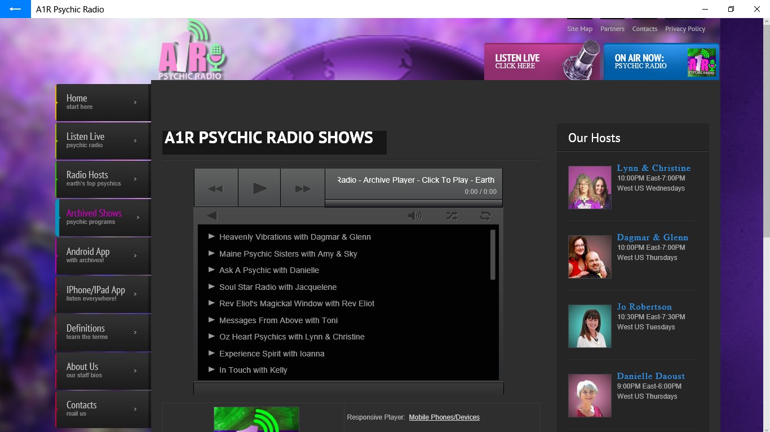
Task: Click Jo Robertson host photo
Action: (590, 326)
